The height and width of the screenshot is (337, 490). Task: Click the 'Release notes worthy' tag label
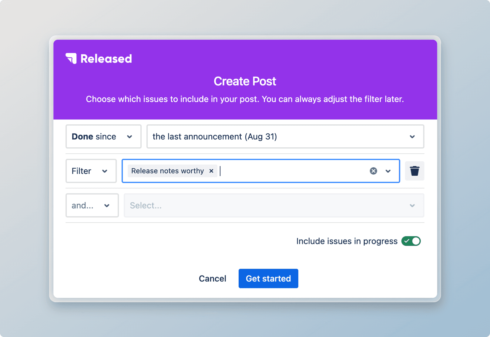click(167, 171)
